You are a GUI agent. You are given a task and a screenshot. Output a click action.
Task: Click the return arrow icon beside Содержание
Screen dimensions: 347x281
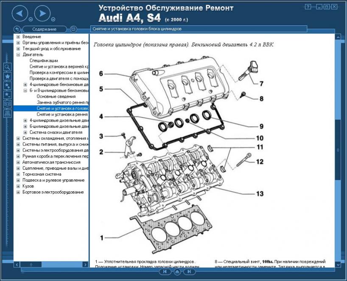(17, 29)
